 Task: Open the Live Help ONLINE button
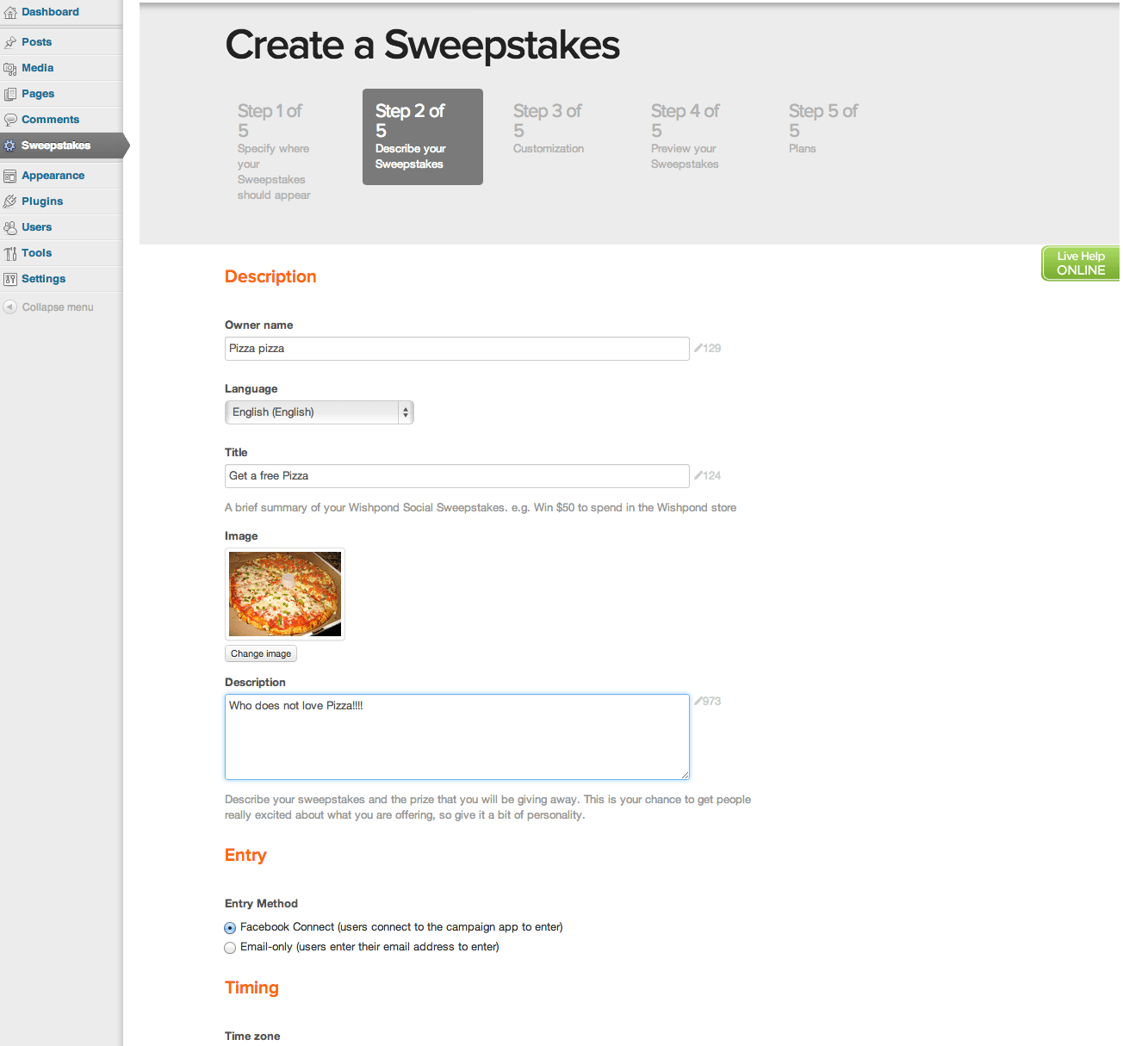coord(1081,263)
